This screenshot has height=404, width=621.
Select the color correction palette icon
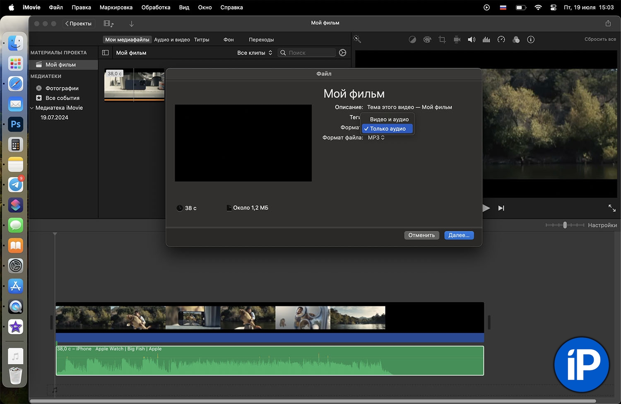click(427, 40)
